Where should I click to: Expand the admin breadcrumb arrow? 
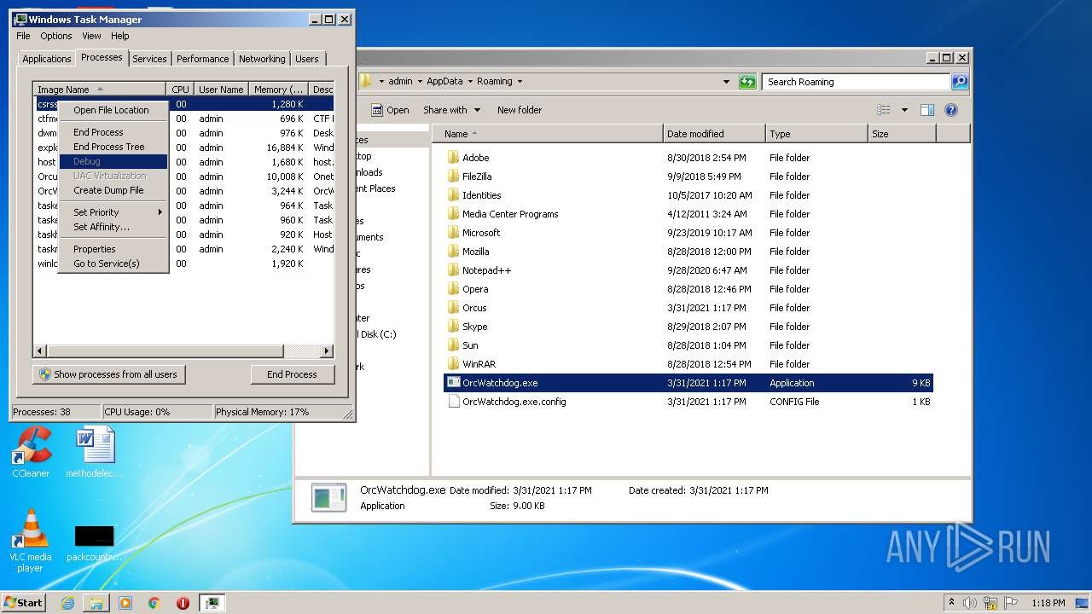(x=419, y=82)
